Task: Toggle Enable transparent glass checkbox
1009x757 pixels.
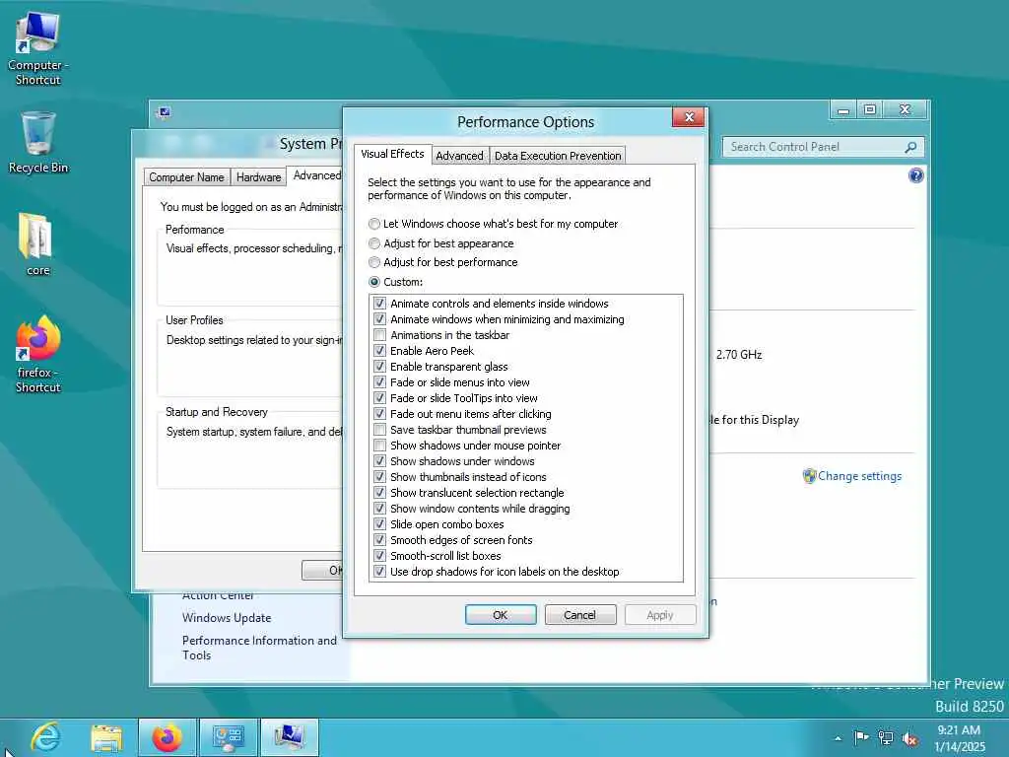Action: pos(379,367)
